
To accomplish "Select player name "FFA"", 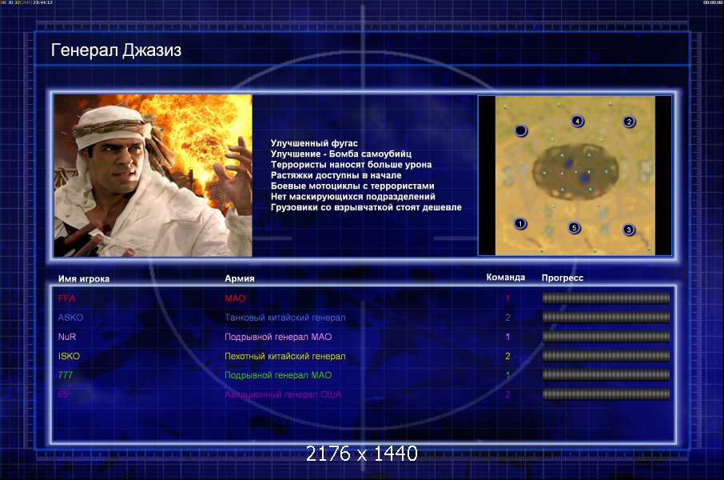I will pos(66,298).
